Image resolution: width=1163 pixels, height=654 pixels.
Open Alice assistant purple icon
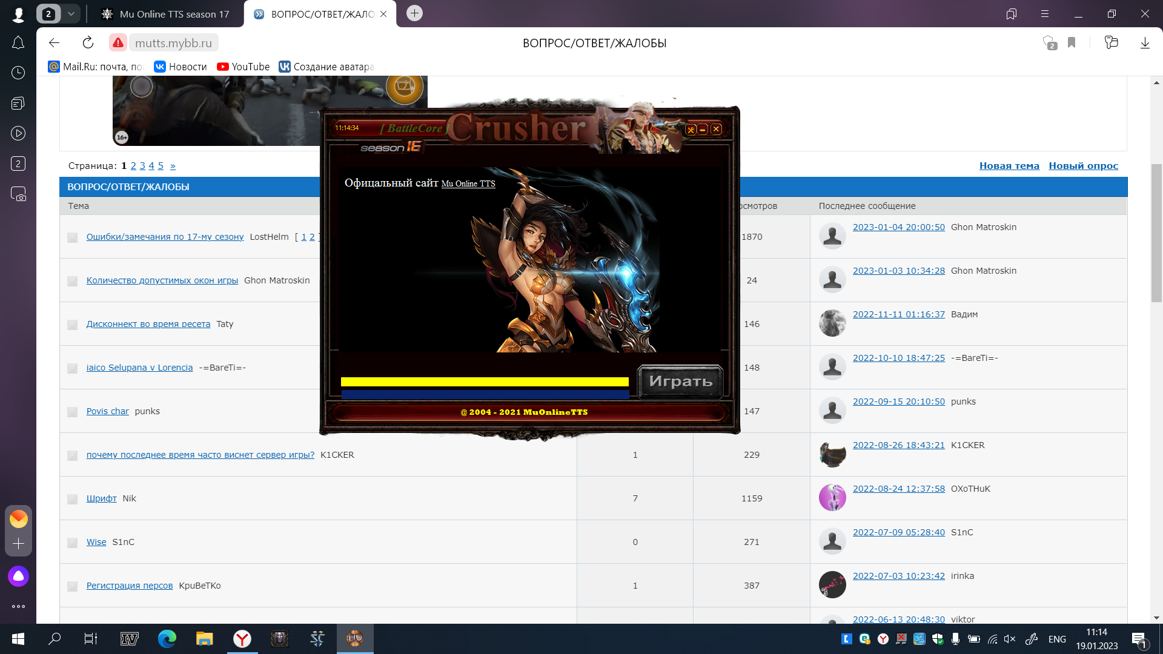pos(18,576)
